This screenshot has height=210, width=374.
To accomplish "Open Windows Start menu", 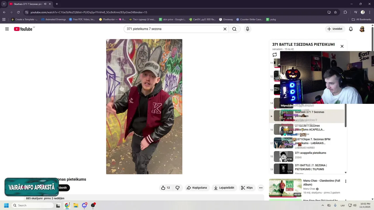I will (6, 205).
